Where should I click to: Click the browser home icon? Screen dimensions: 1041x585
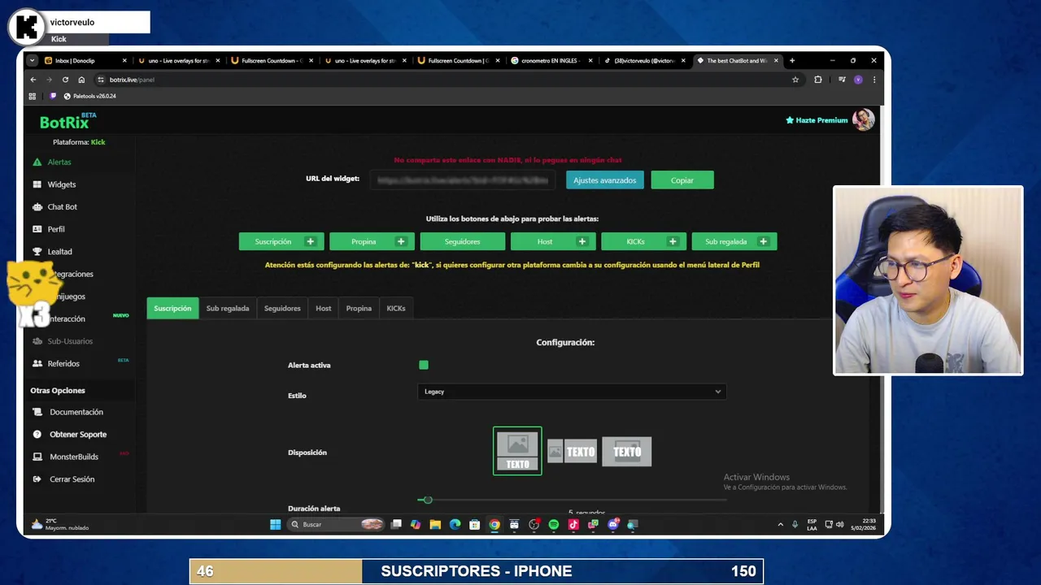(x=81, y=80)
